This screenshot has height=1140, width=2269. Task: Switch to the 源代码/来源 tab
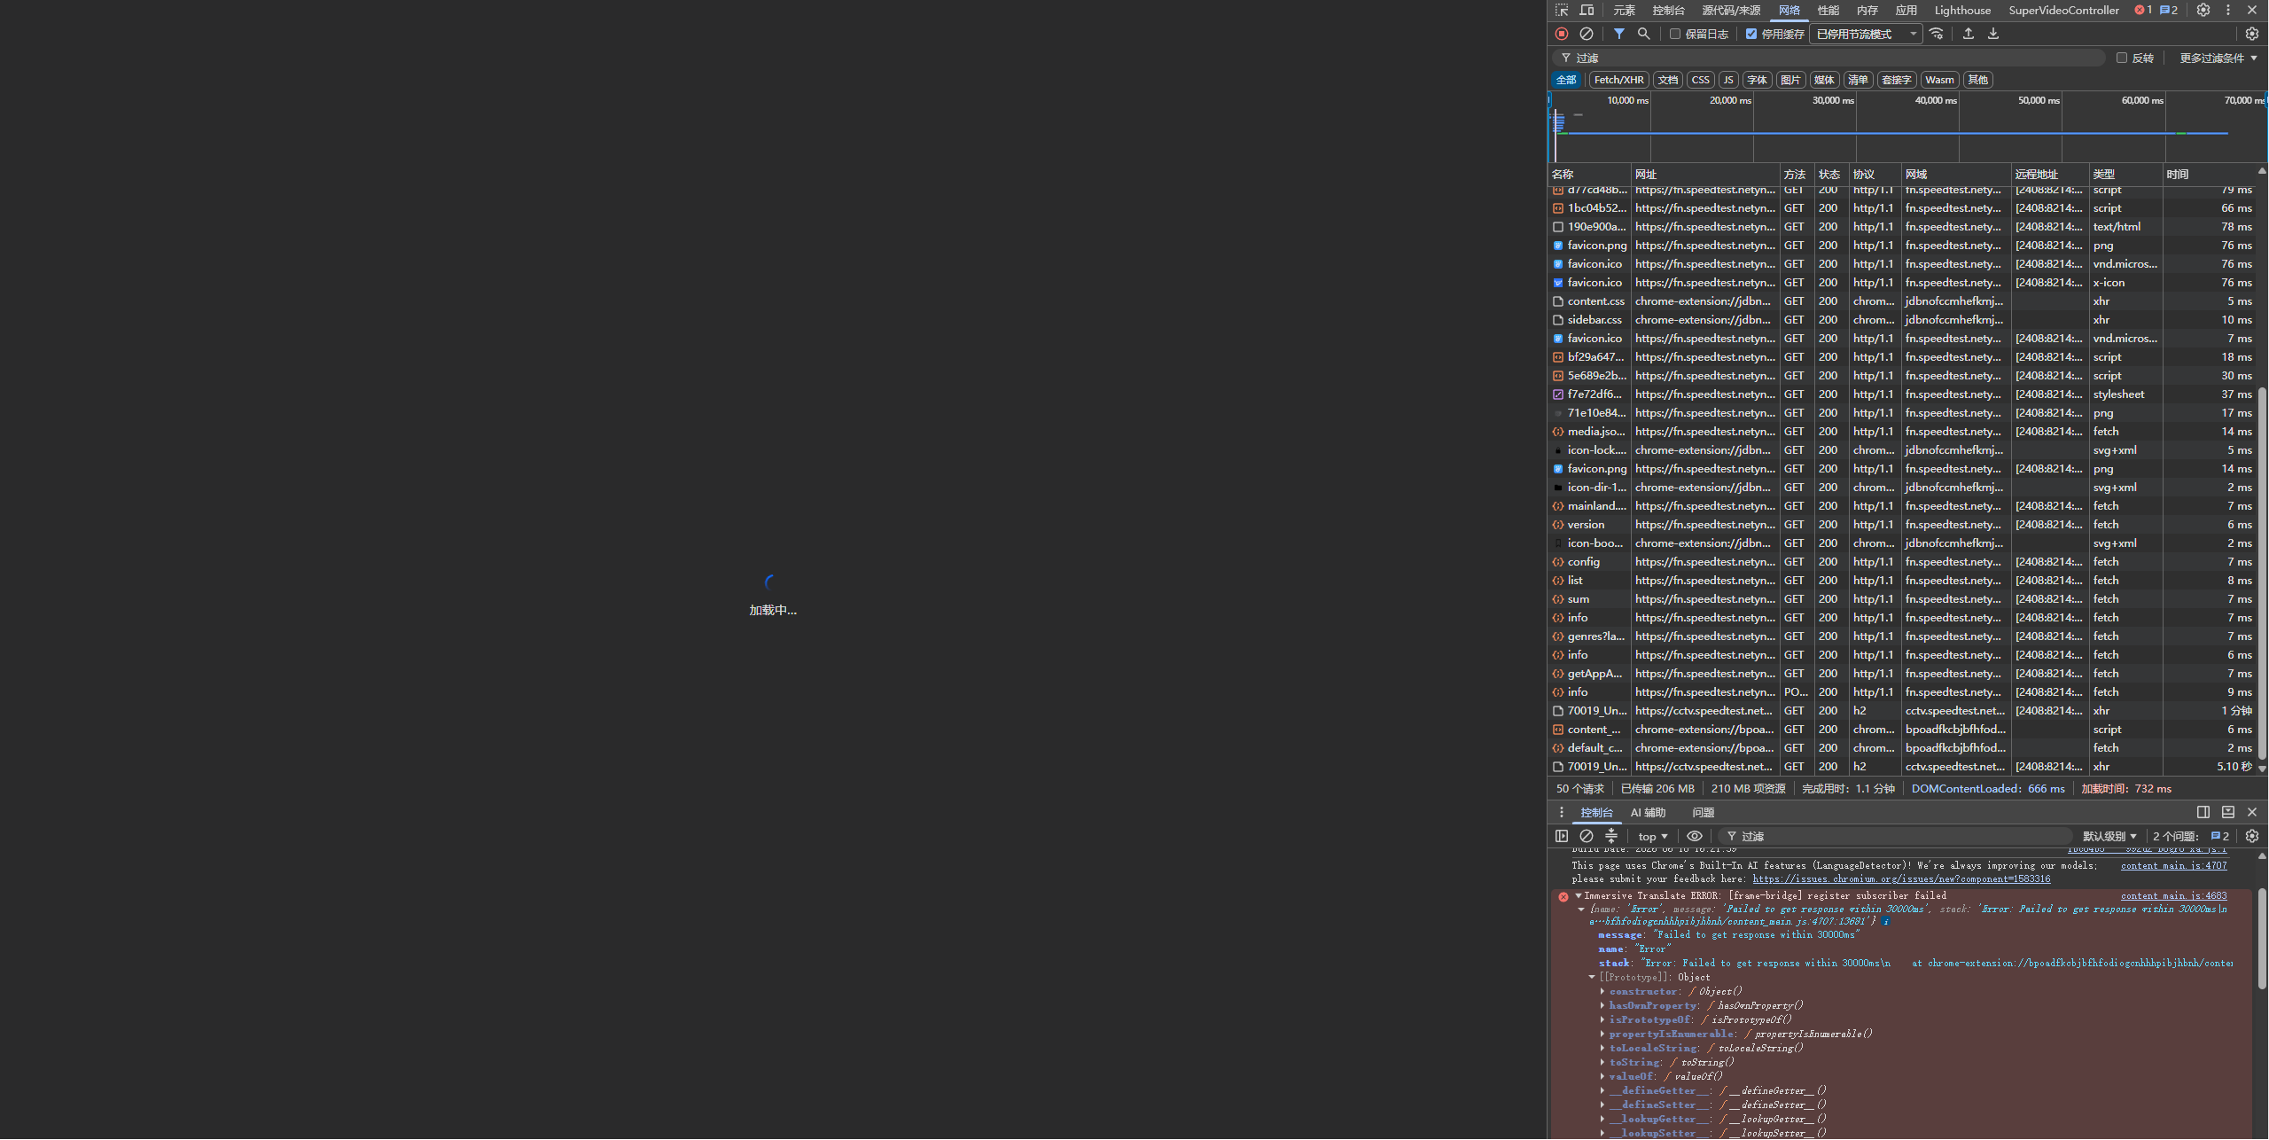[1731, 10]
